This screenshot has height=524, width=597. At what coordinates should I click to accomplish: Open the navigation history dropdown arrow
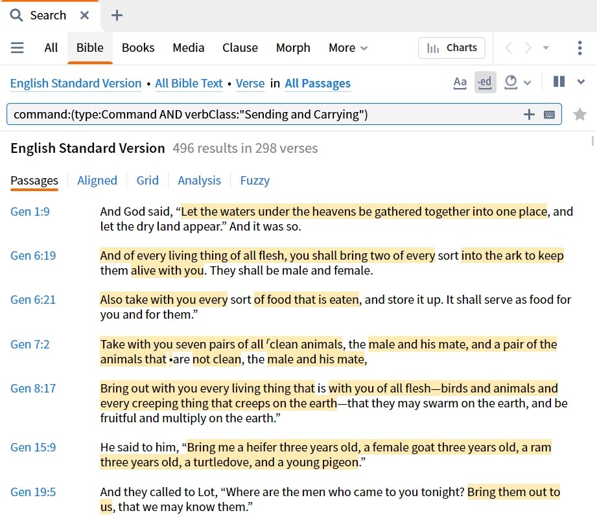(x=546, y=48)
